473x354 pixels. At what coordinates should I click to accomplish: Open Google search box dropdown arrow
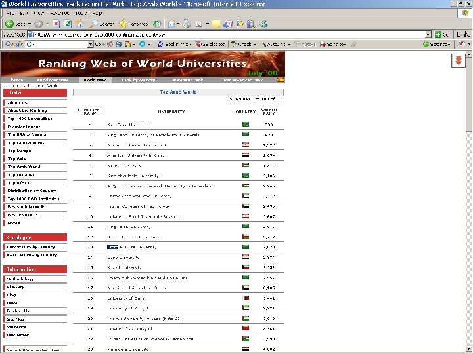click(90, 45)
